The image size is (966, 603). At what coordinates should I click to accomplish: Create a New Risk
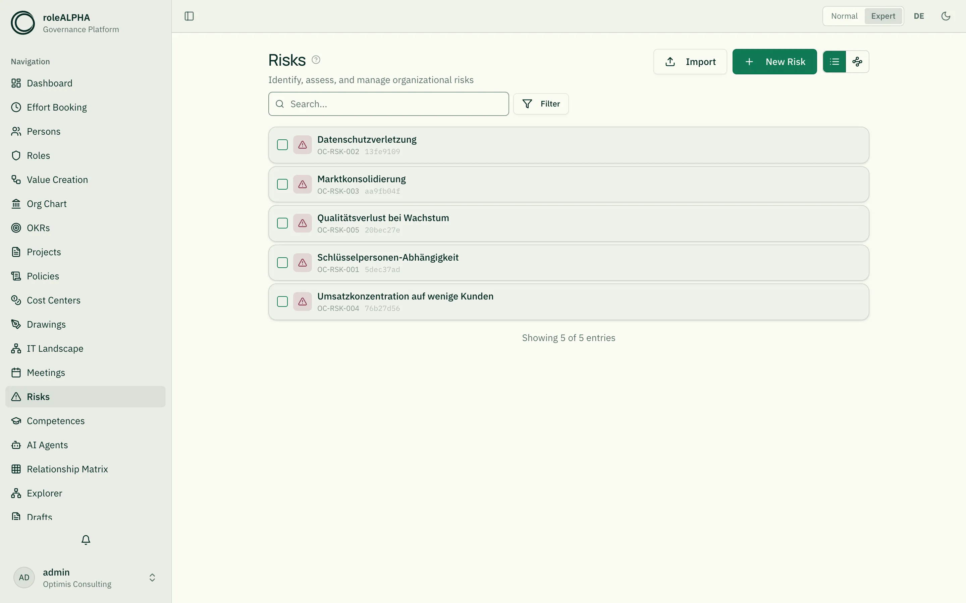(x=774, y=61)
